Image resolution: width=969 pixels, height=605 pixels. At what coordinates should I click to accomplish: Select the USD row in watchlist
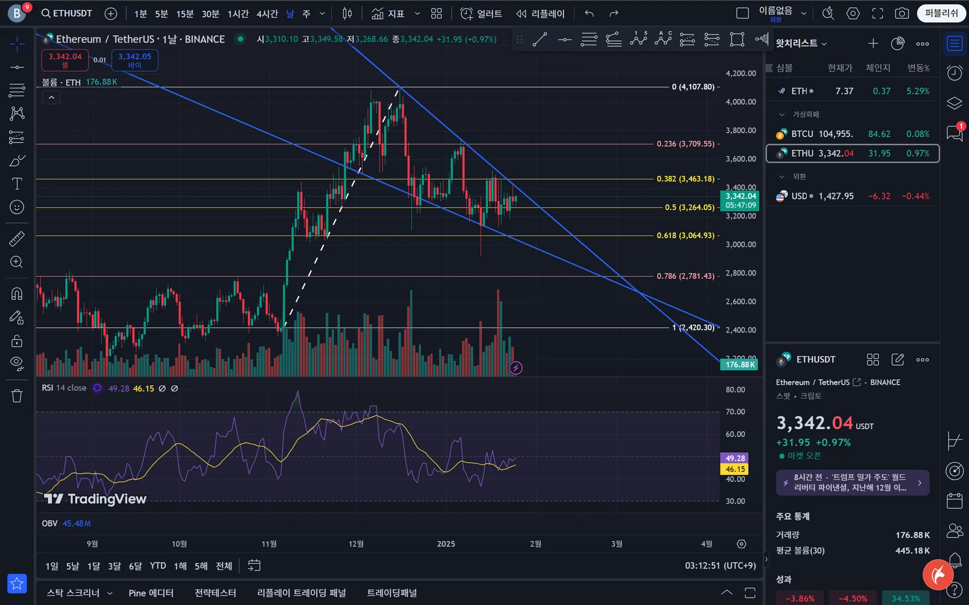[853, 196]
